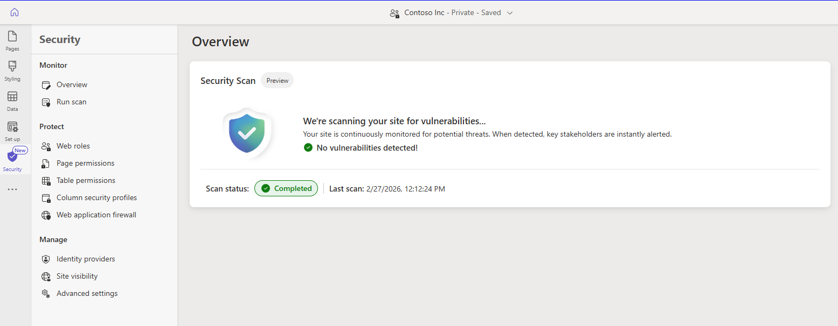Click the Completed scan status pill
This screenshot has width=838, height=326.
point(286,188)
